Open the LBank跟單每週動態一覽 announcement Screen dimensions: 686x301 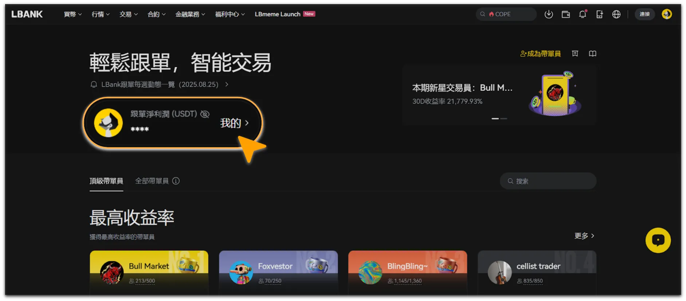[x=160, y=85]
